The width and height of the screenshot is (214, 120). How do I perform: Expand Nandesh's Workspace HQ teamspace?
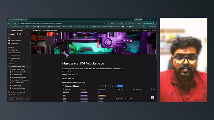17,92
